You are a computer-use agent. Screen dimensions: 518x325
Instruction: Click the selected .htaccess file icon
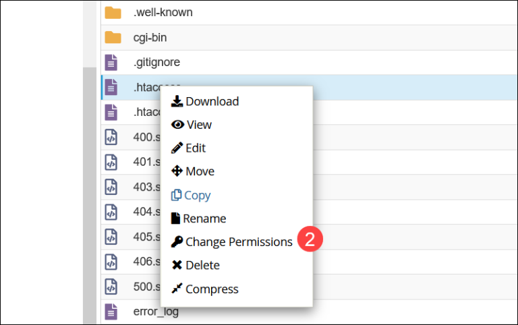[111, 87]
